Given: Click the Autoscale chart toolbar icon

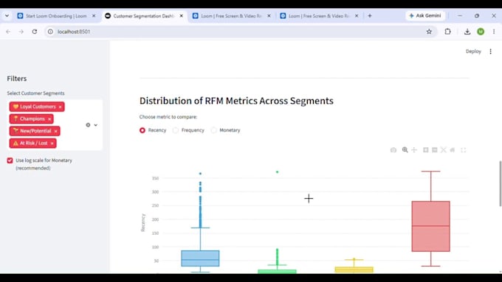Looking at the screenshot, I should coord(444,149).
